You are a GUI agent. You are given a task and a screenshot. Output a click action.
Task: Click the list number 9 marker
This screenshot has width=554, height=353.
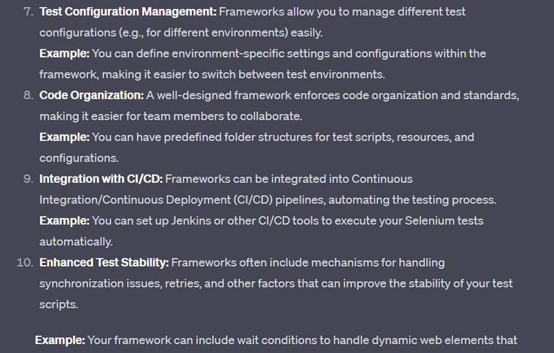click(x=28, y=179)
